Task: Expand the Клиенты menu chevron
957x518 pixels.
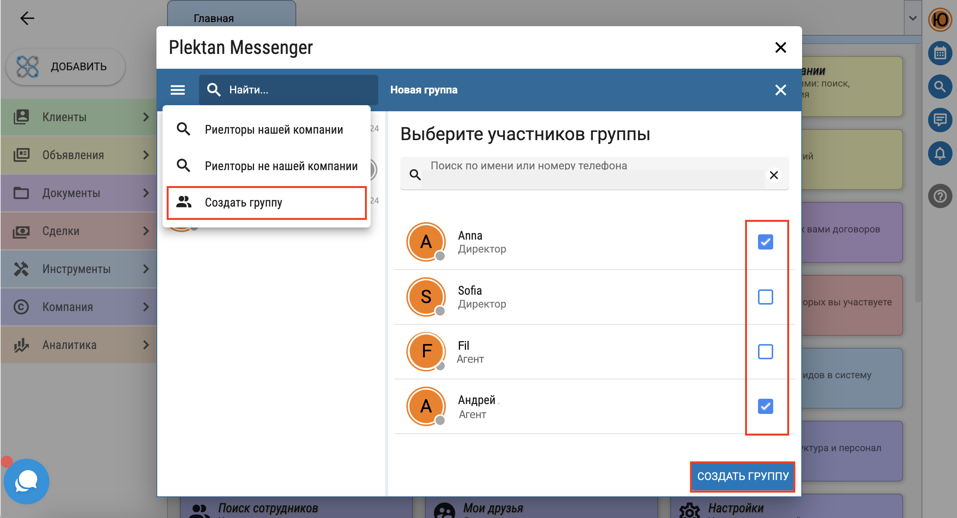Action: [146, 117]
